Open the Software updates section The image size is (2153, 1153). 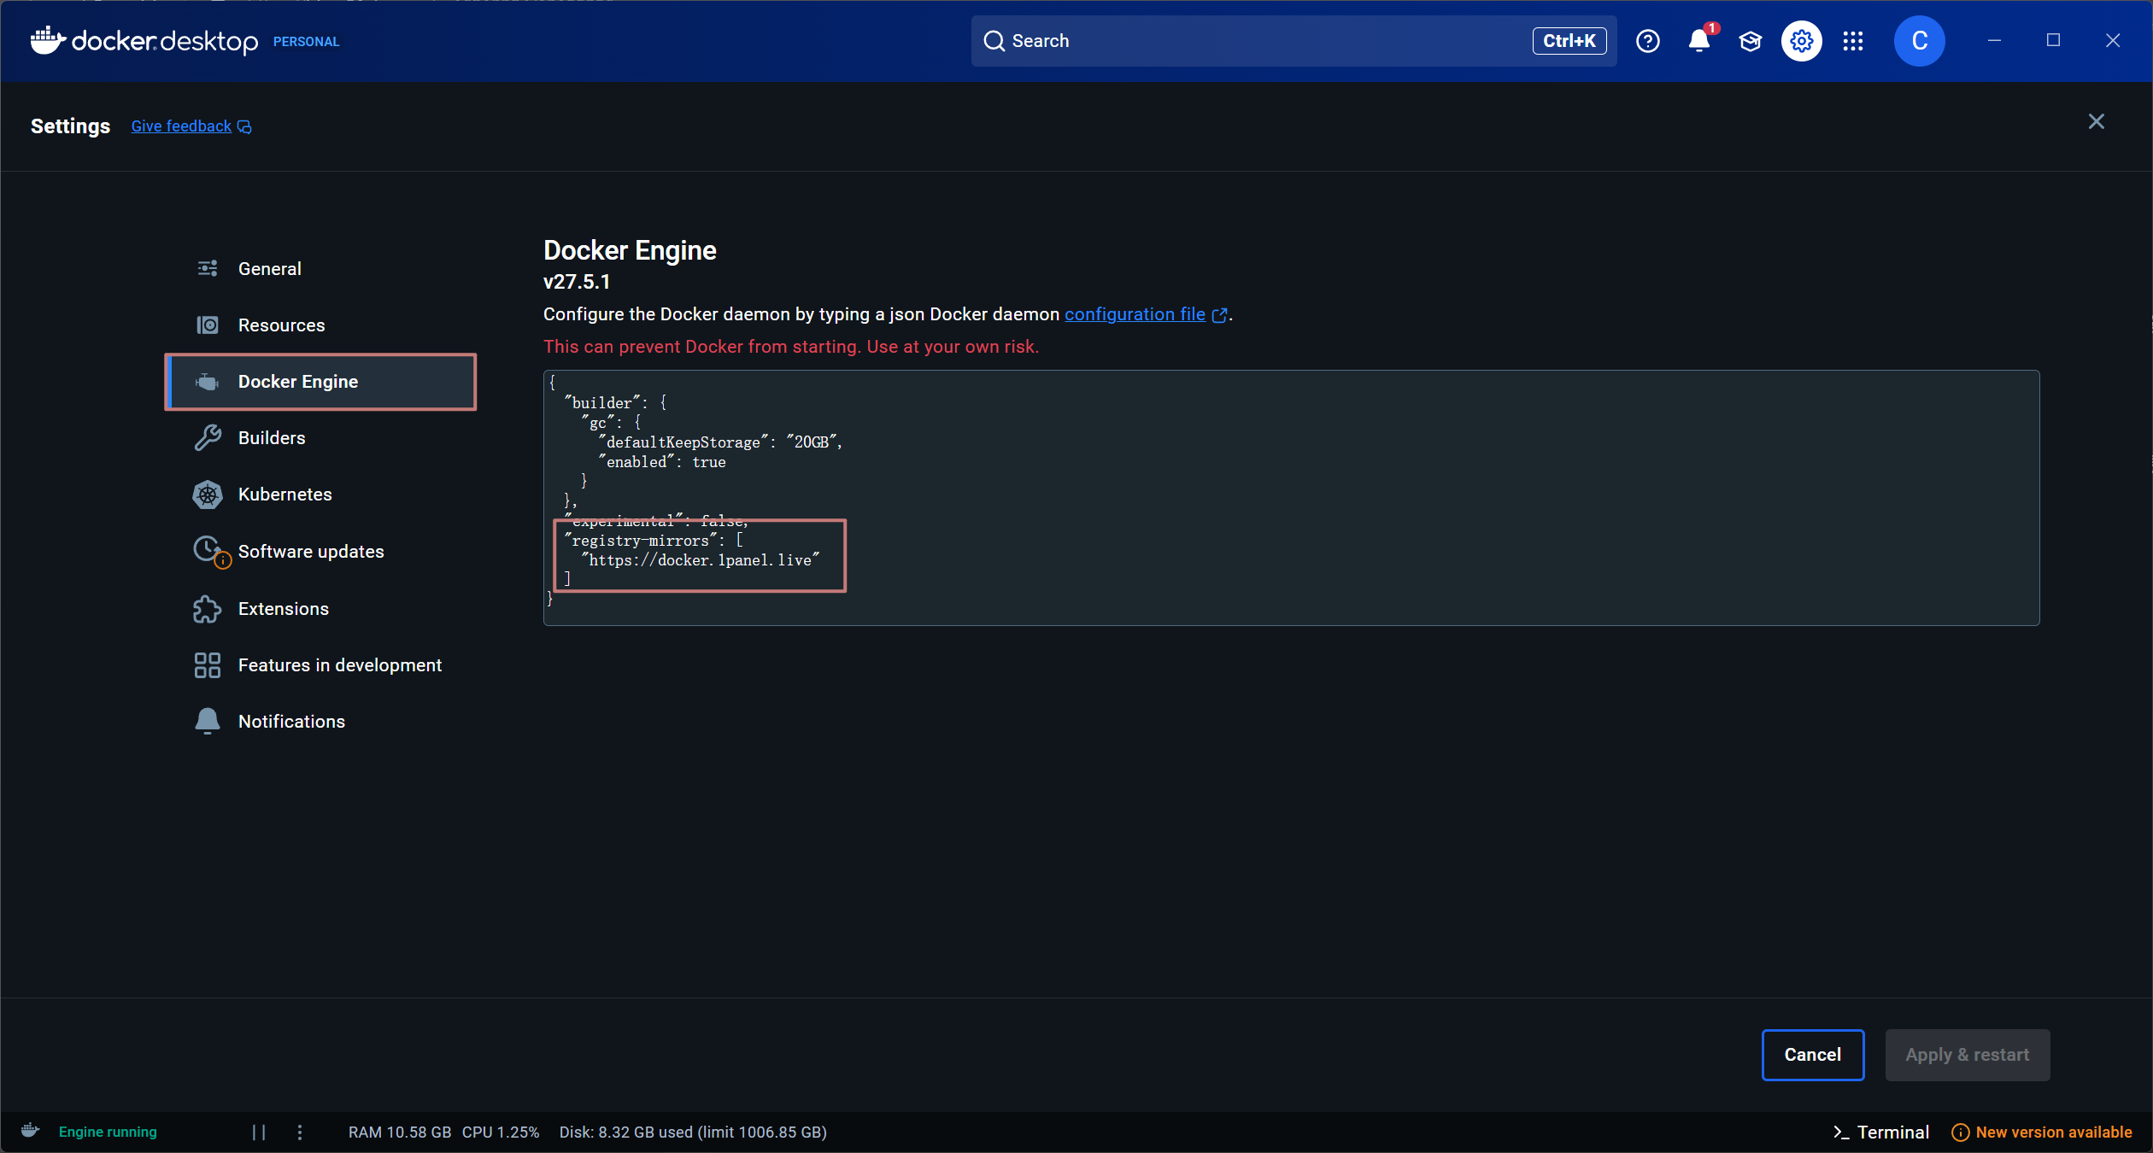(x=321, y=552)
